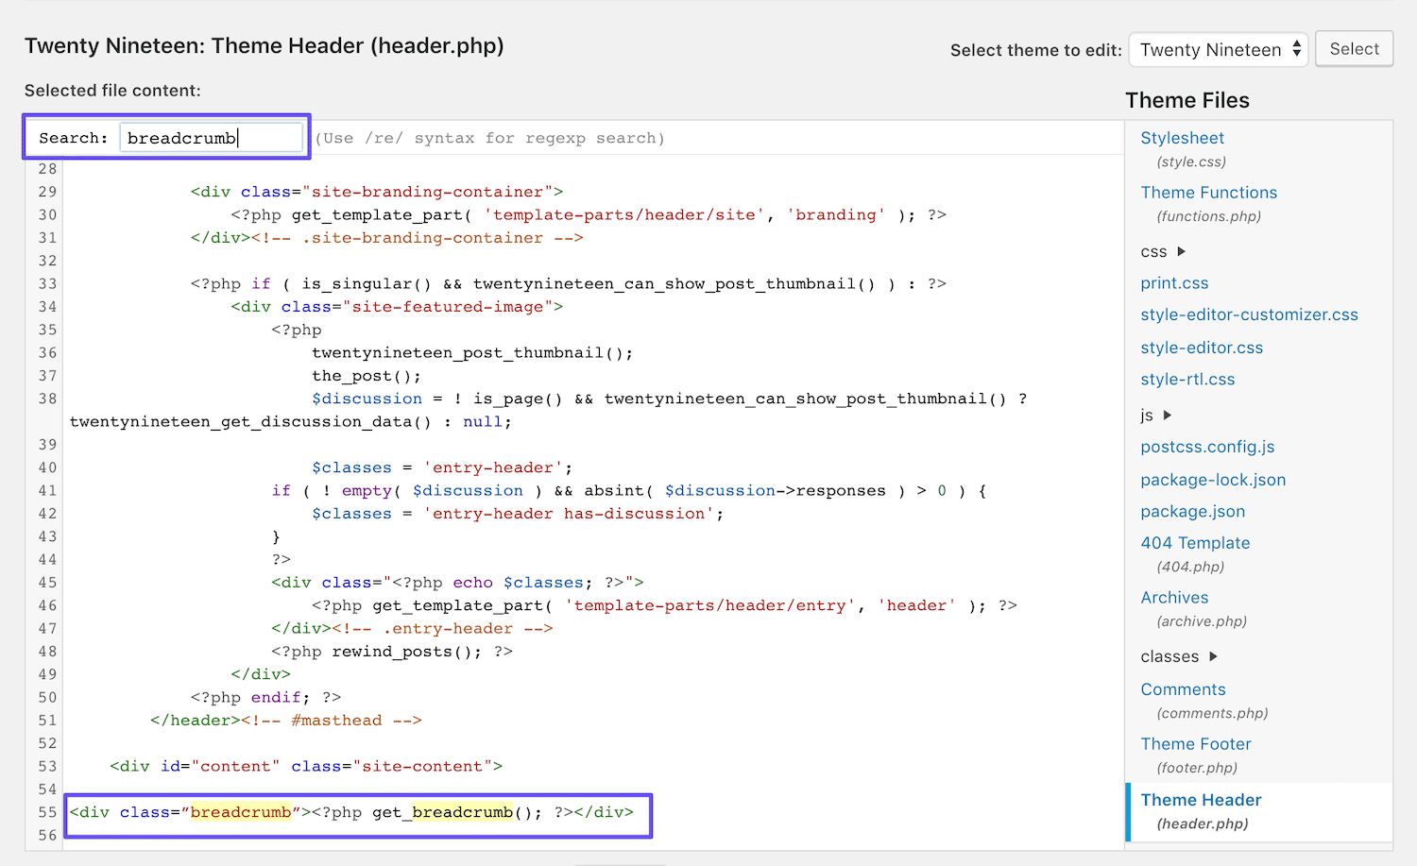Viewport: 1417px width, 866px height.
Task: Open the 404 Template (404.php)
Action: click(x=1195, y=542)
